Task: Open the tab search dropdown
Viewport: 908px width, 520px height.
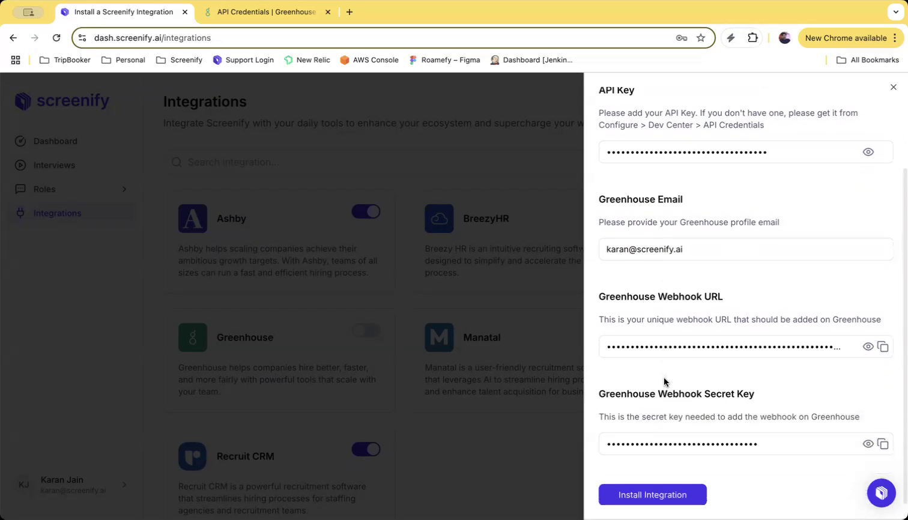Action: 895,12
